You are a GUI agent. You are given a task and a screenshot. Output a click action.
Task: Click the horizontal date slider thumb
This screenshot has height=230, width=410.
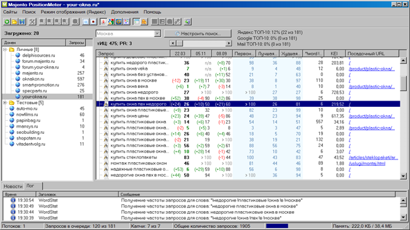point(180,43)
